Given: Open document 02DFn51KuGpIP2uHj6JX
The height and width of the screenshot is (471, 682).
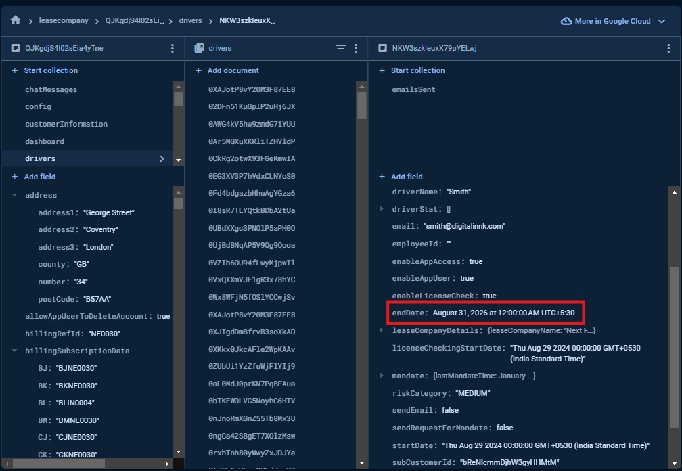Looking at the screenshot, I should (252, 106).
